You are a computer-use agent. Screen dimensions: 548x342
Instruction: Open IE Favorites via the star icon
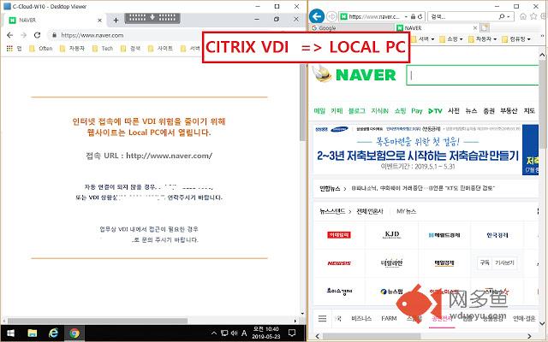[533, 16]
